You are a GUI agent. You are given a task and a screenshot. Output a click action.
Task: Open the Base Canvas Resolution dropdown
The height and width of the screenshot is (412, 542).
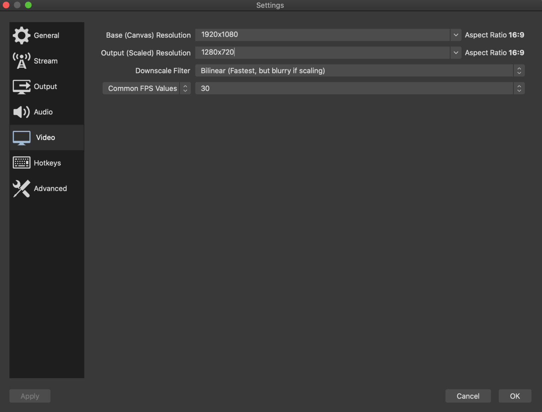[456, 35]
